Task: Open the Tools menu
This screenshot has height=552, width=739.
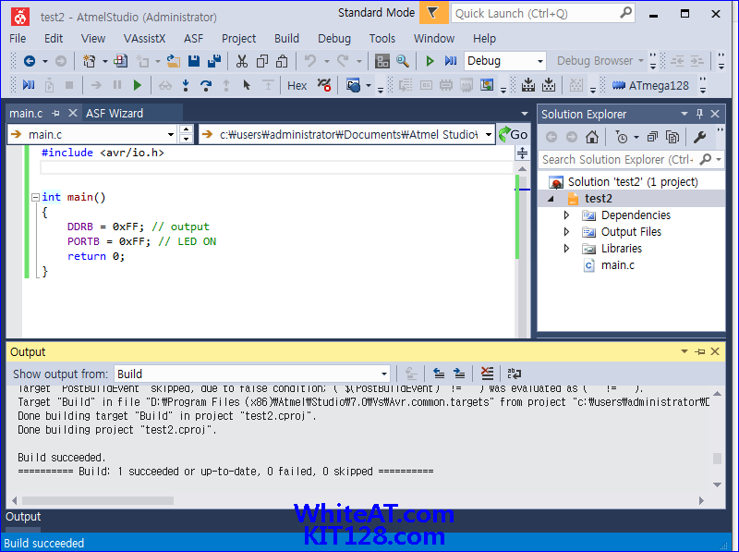Action: [382, 38]
